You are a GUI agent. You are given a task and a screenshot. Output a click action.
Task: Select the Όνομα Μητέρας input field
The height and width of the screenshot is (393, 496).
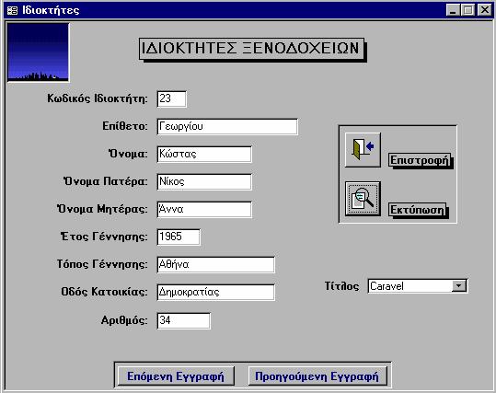[204, 210]
